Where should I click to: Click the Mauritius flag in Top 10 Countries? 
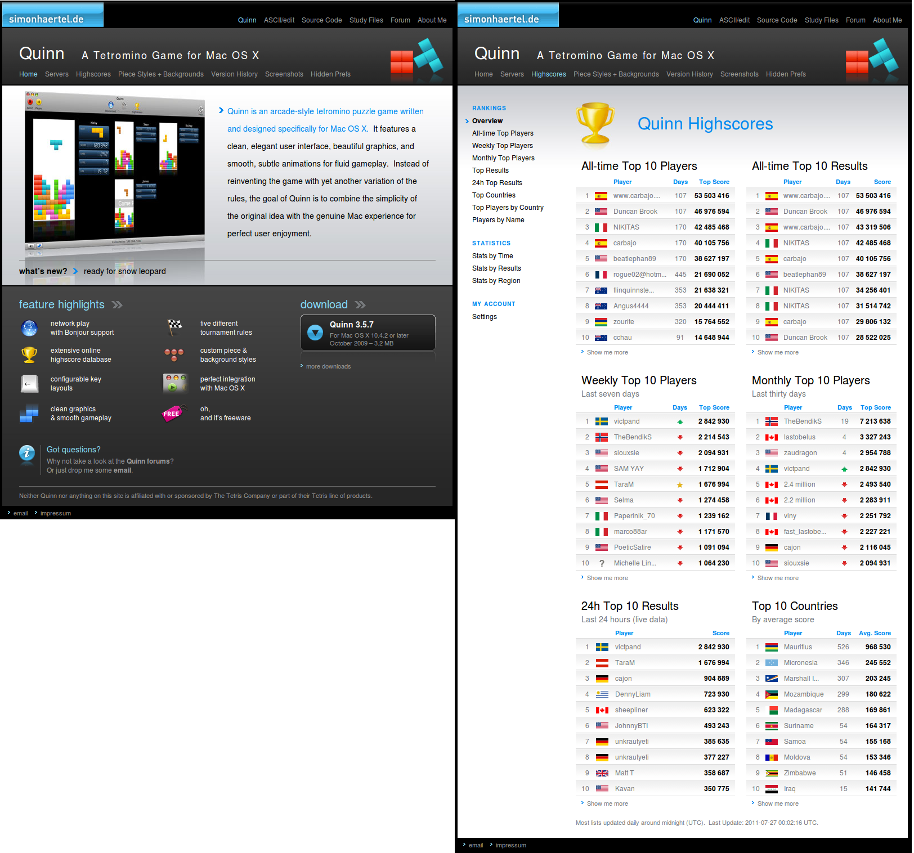tap(772, 648)
